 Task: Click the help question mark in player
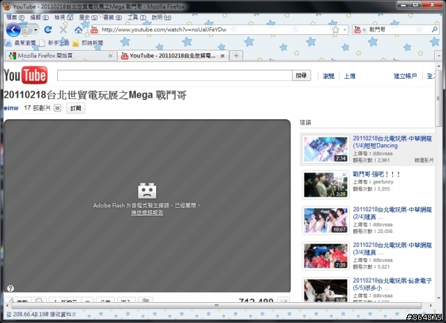pyautogui.click(x=10, y=289)
